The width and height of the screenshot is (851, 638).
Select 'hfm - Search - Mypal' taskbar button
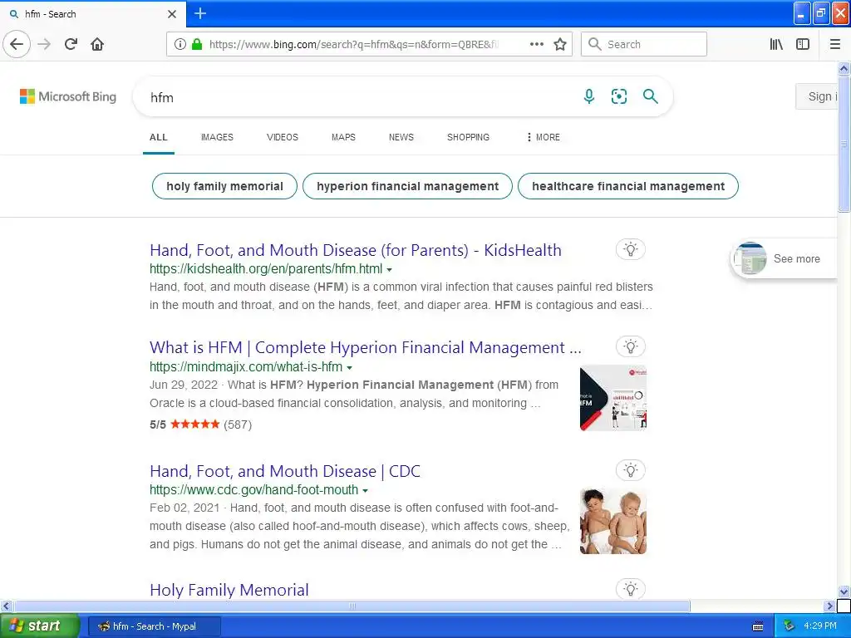154,626
